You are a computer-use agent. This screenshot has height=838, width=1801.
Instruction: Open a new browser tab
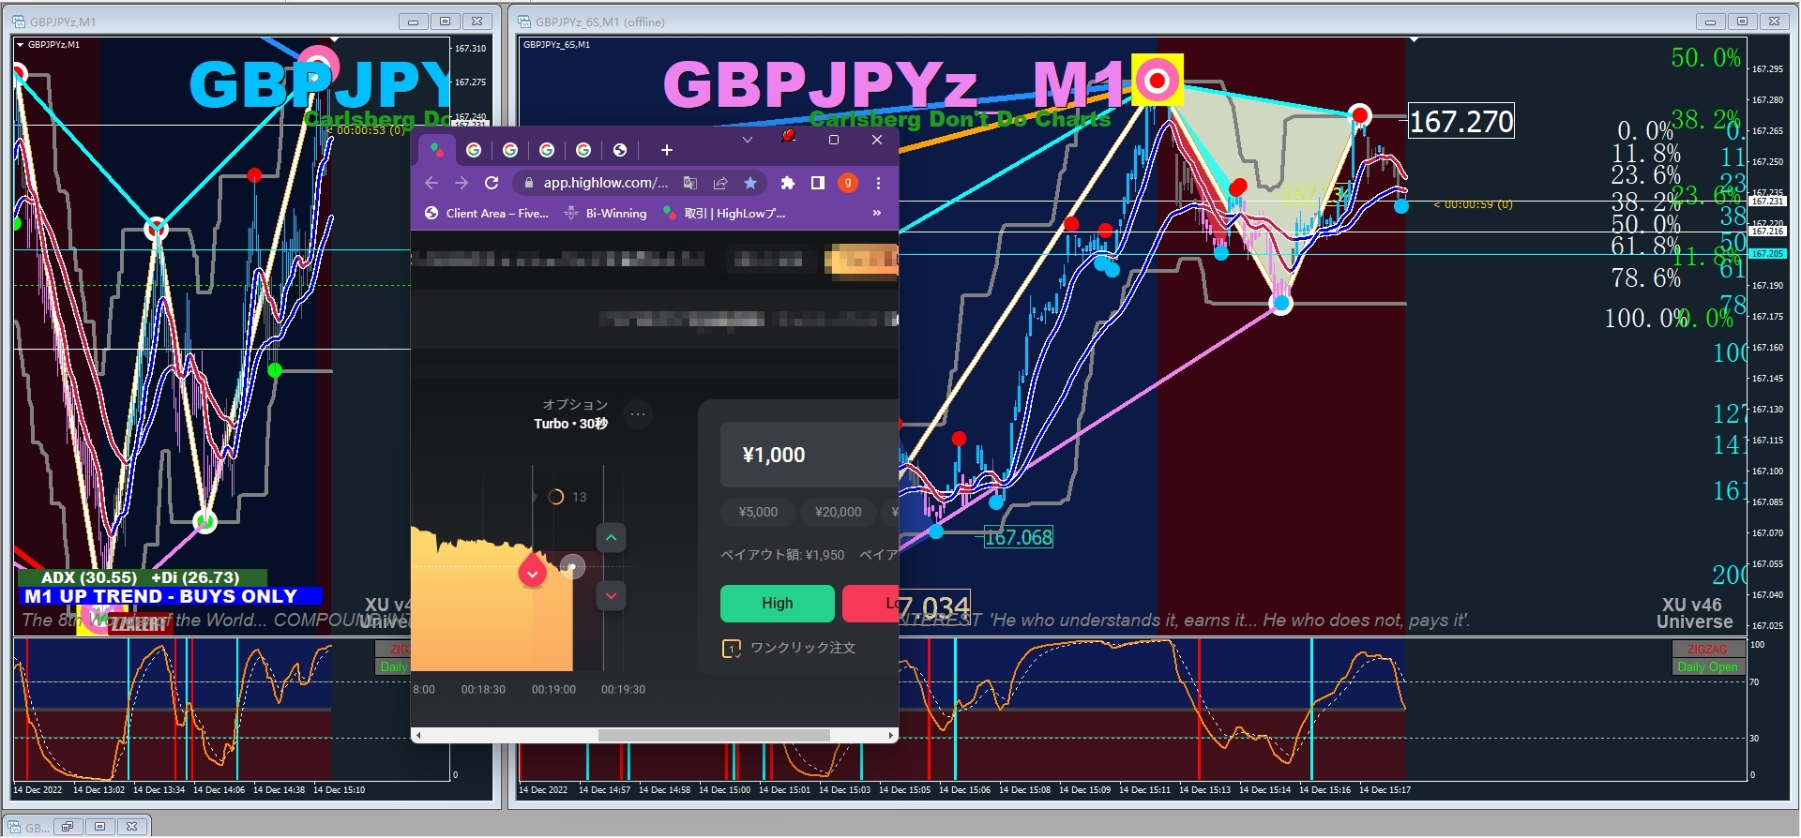pyautogui.click(x=667, y=150)
